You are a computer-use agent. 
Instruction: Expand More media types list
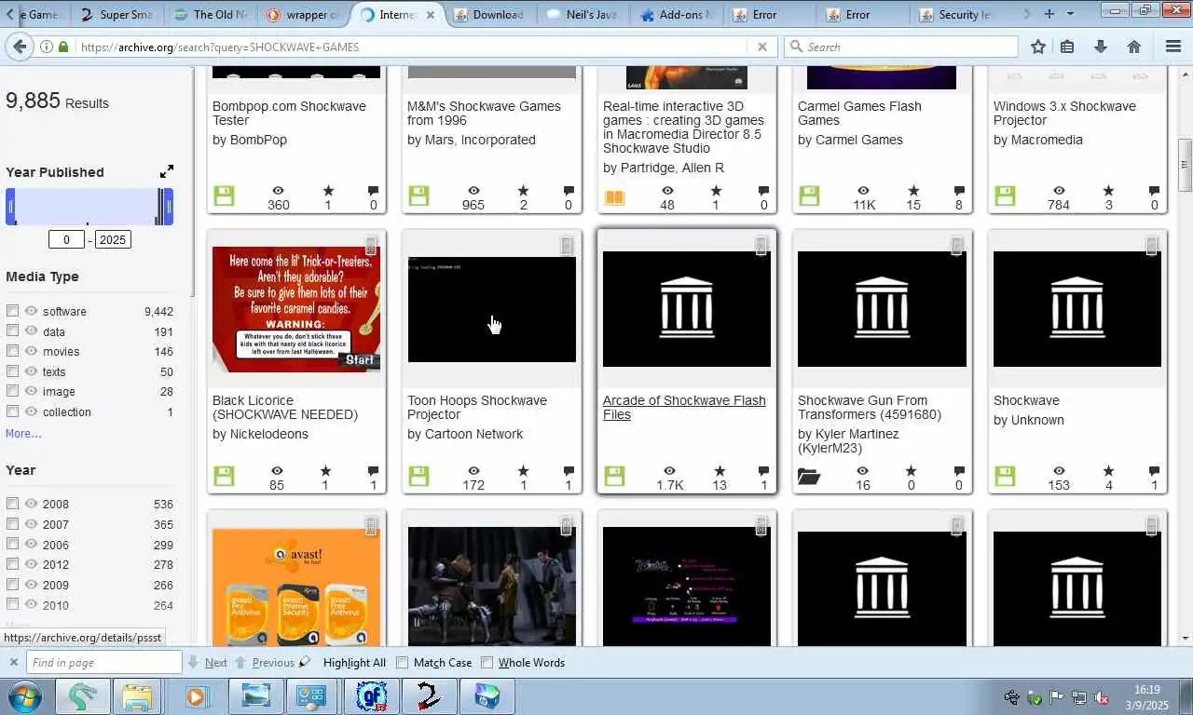tap(23, 434)
